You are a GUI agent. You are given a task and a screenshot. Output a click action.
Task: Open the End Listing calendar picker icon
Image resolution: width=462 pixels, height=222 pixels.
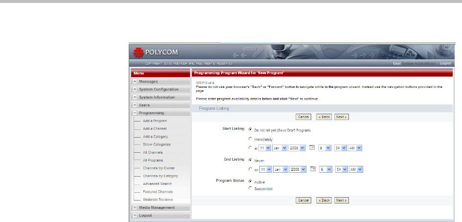coord(313,168)
